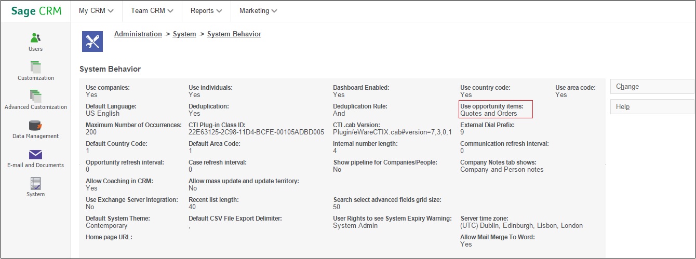696x259 pixels.
Task: Click the System breadcrumb link
Action: pos(184,34)
